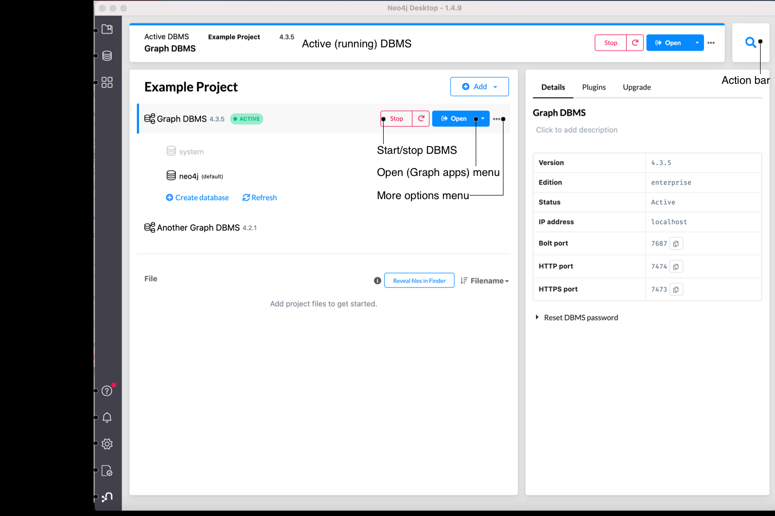
Task: Open the Filename sort dropdown
Action: [484, 281]
